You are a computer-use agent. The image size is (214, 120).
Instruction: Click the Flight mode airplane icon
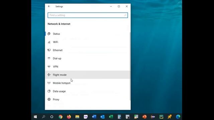click(x=49, y=75)
